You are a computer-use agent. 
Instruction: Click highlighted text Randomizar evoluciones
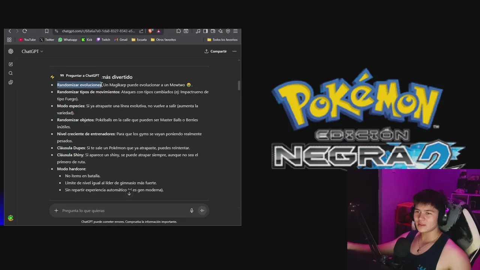pyautogui.click(x=79, y=85)
